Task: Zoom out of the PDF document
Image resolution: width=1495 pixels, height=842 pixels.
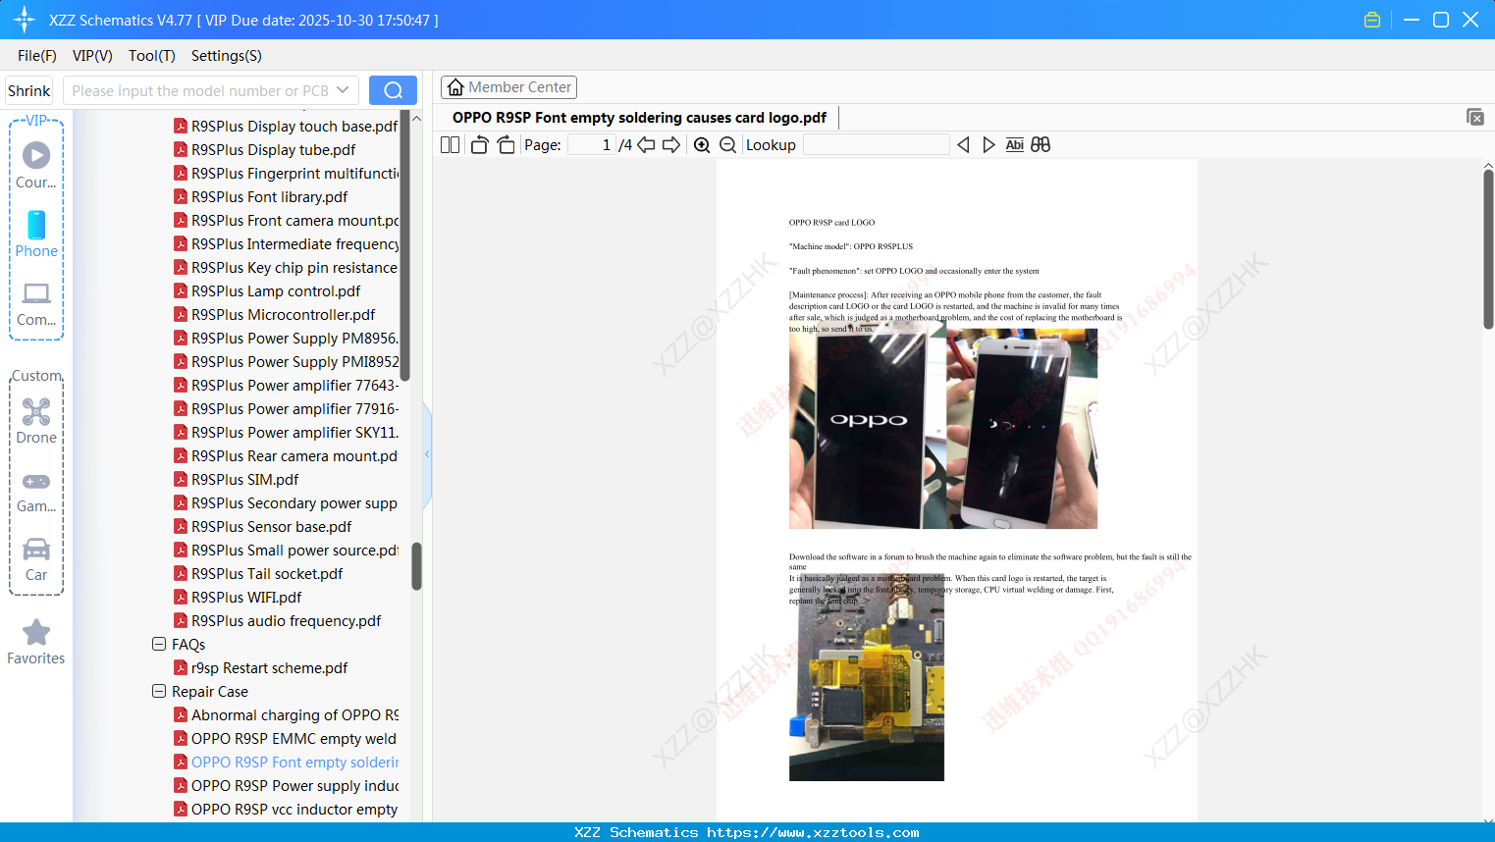Action: pyautogui.click(x=727, y=145)
